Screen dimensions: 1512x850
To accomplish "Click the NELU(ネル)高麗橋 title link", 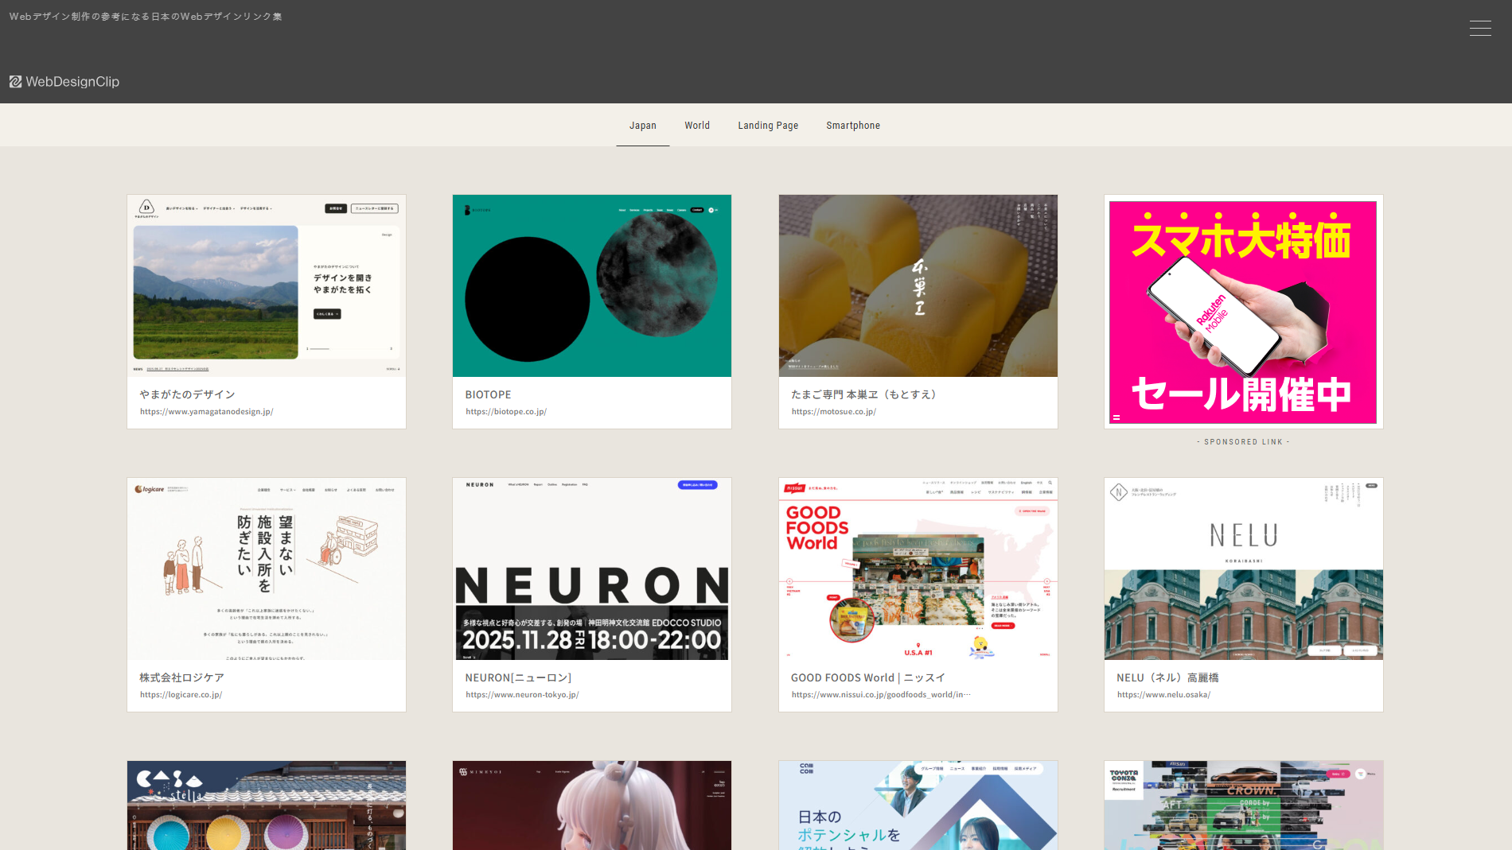I will coord(1168,677).
